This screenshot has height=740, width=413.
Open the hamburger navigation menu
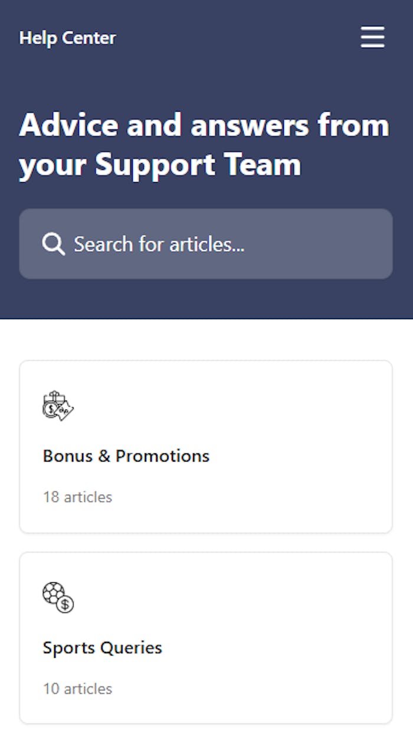coord(372,37)
